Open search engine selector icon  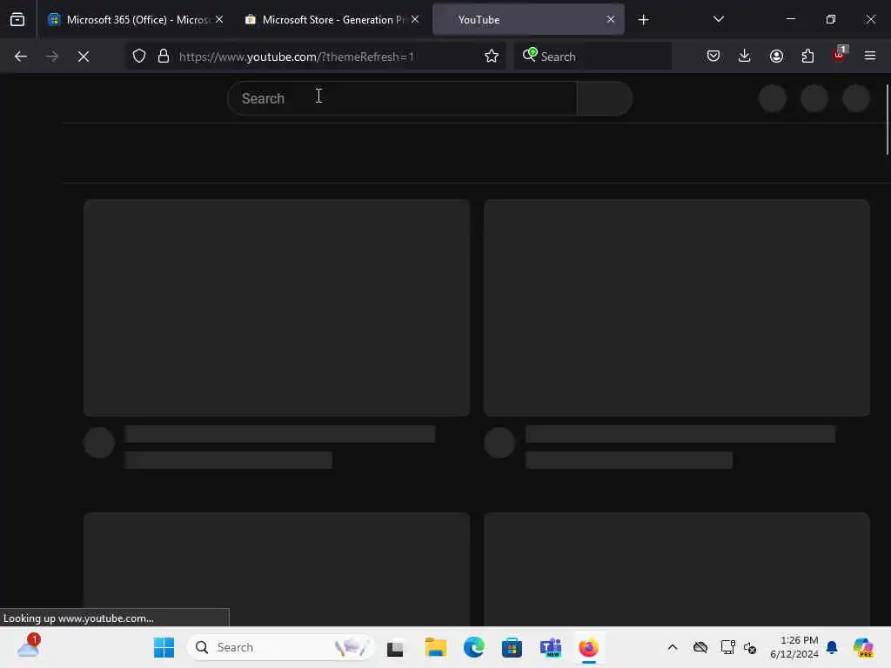click(530, 55)
